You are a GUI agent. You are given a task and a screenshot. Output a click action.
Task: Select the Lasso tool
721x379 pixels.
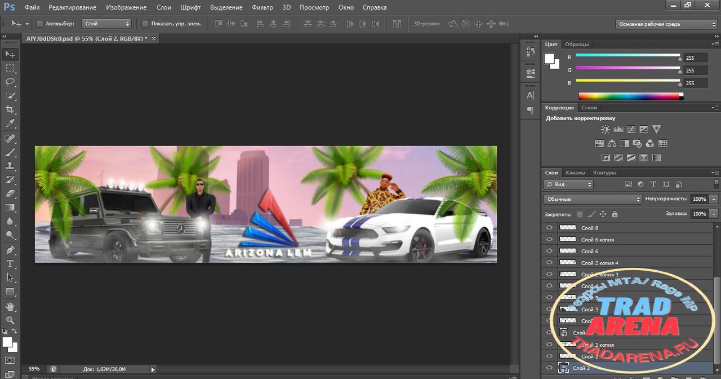[10, 82]
